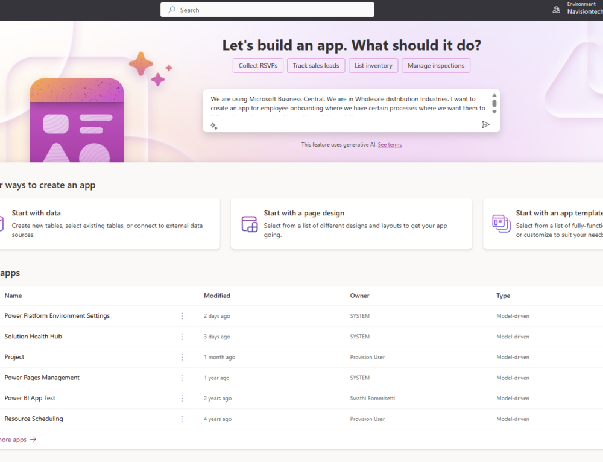Click the sparkle icon below prompt text
The height and width of the screenshot is (462, 603).
(x=213, y=125)
